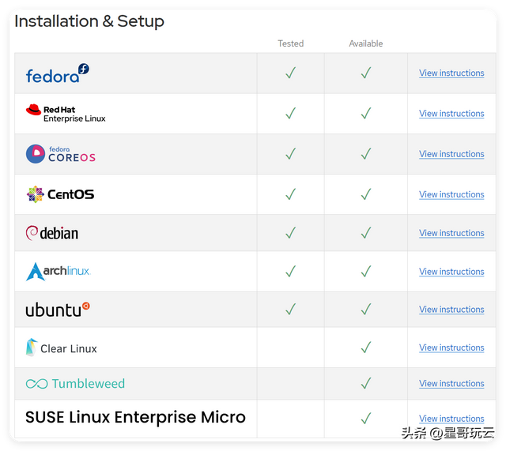Click the Fedora logo
Screen dimensions: 506x451
58,73
